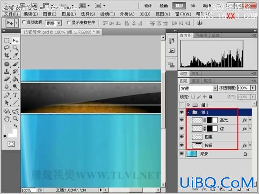
Task: Open the 滤镜(T) menu
Action: click(108, 14)
